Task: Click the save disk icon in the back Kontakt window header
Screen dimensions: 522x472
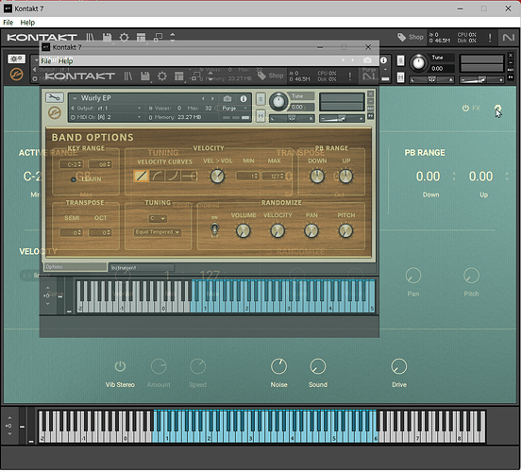Action: 107,37
